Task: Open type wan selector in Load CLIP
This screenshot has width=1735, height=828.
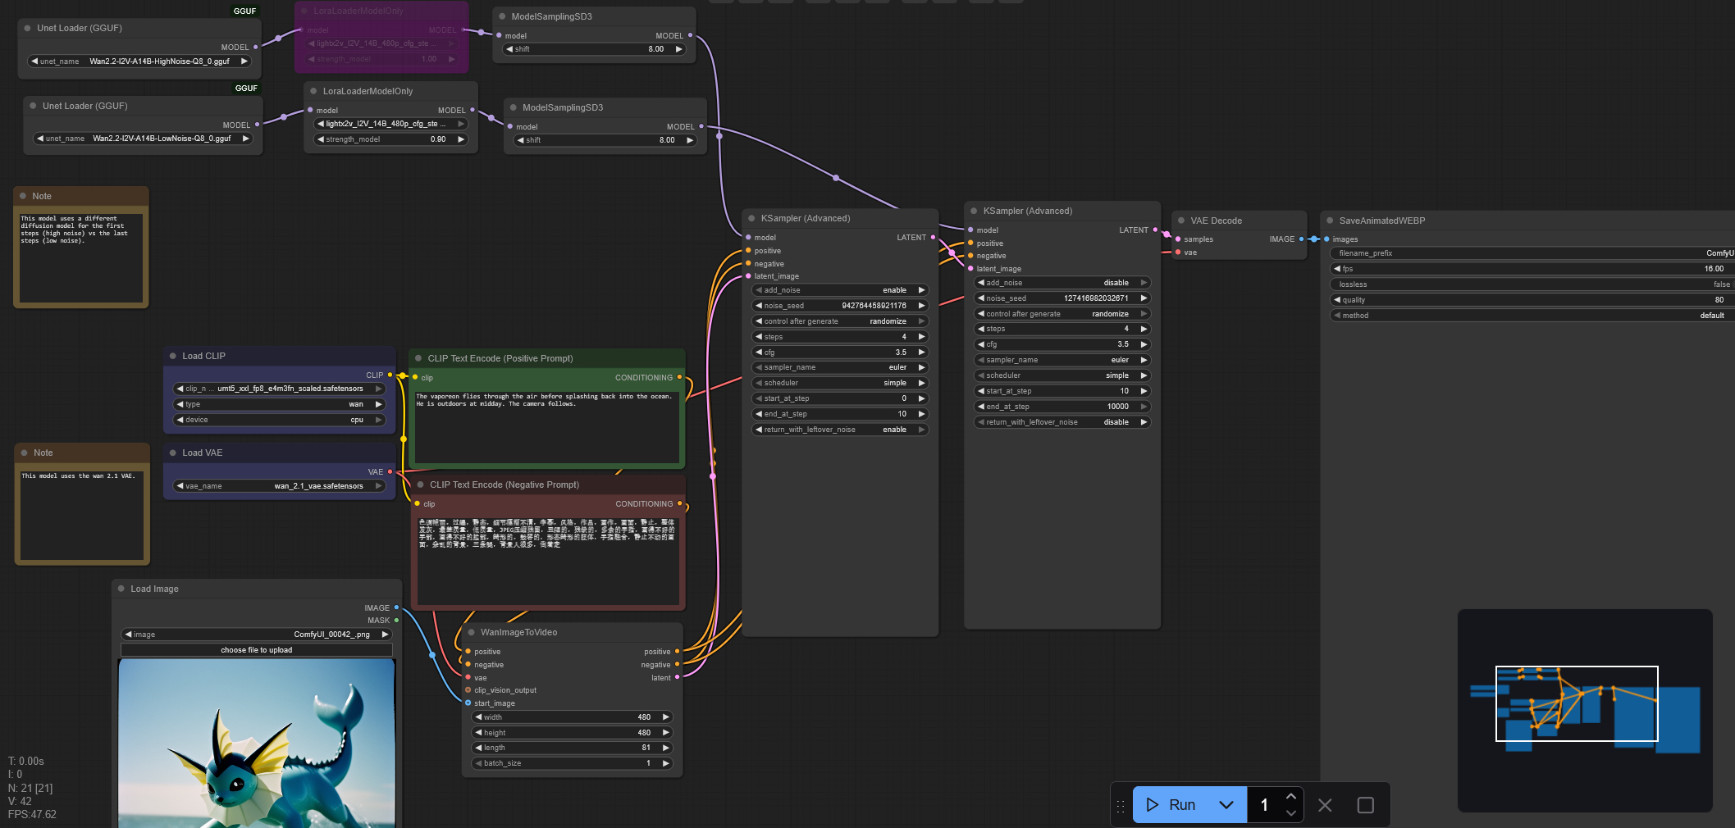Action: (279, 404)
